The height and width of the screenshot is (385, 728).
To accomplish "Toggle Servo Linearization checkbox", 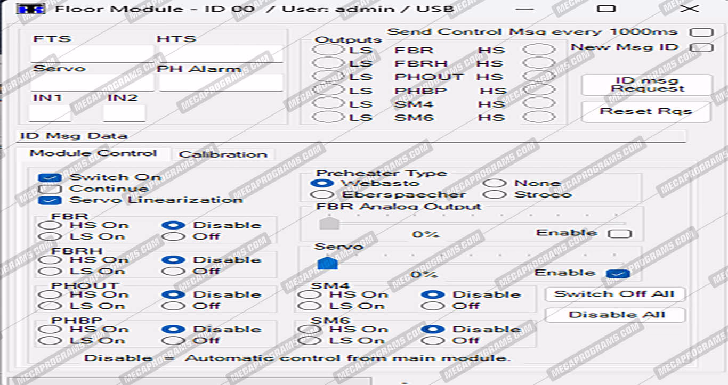I will [x=50, y=201].
